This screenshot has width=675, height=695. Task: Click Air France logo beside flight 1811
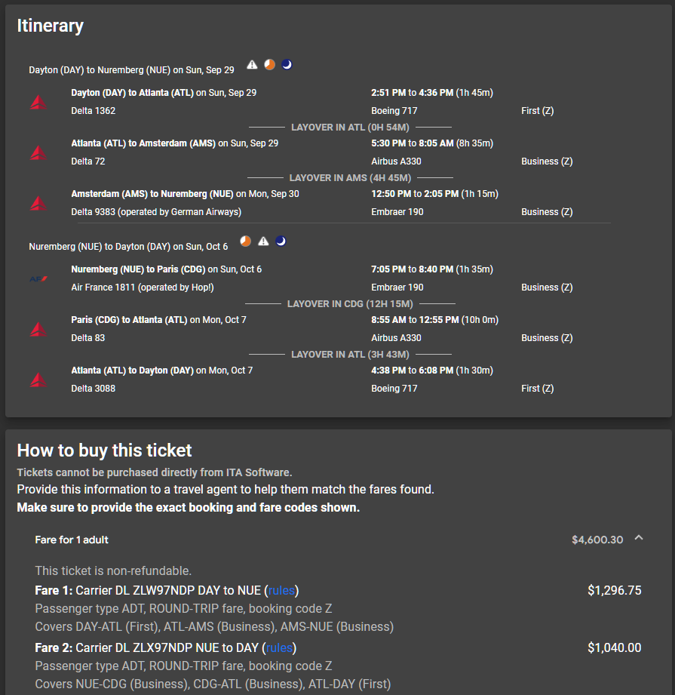(x=38, y=278)
